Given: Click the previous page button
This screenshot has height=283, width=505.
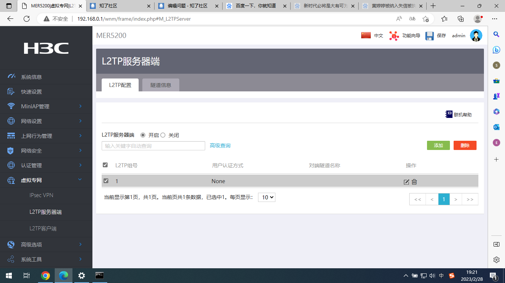Looking at the screenshot, I should (432, 199).
